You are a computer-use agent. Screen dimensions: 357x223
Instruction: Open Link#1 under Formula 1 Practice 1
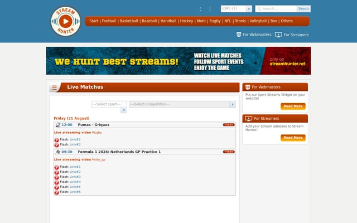(75, 167)
